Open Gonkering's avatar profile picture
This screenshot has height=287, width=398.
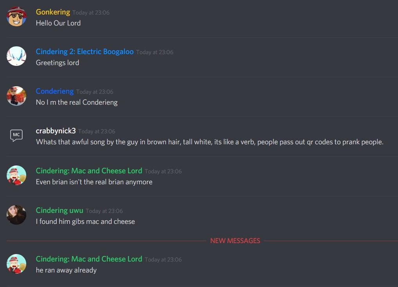tap(16, 16)
